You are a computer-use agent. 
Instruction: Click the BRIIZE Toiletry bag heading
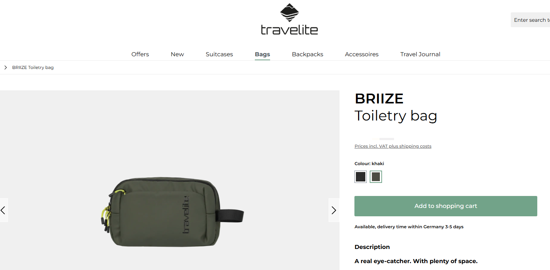point(396,107)
